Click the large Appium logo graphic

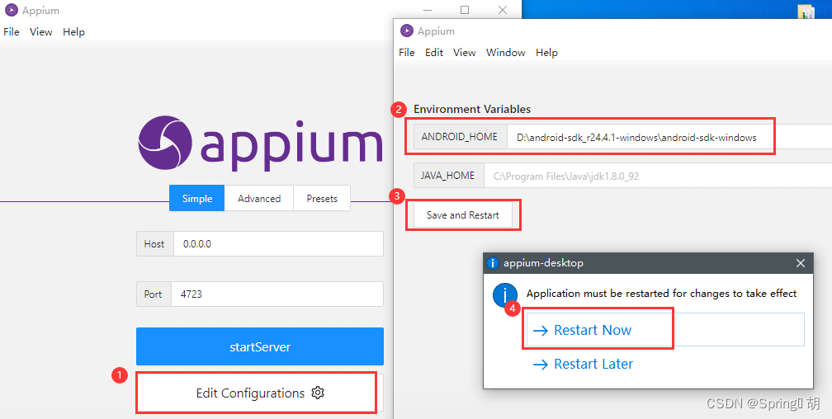tap(260, 143)
